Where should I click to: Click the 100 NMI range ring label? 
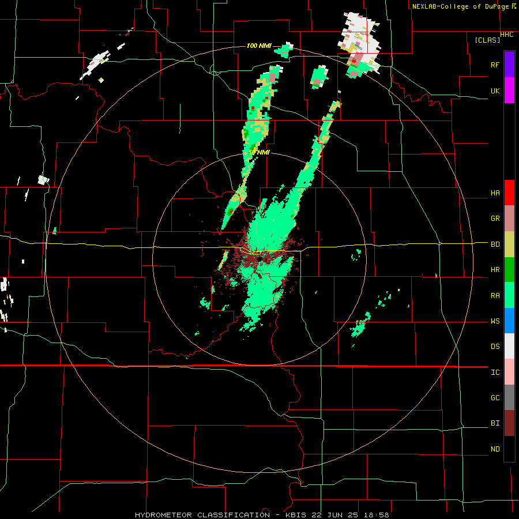[259, 46]
